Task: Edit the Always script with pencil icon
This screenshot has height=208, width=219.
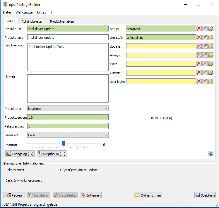Action: 205,55
